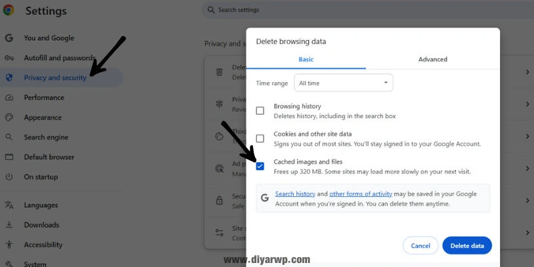Expand the top settings row chevron
This screenshot has width=534, height=267.
coord(527,71)
